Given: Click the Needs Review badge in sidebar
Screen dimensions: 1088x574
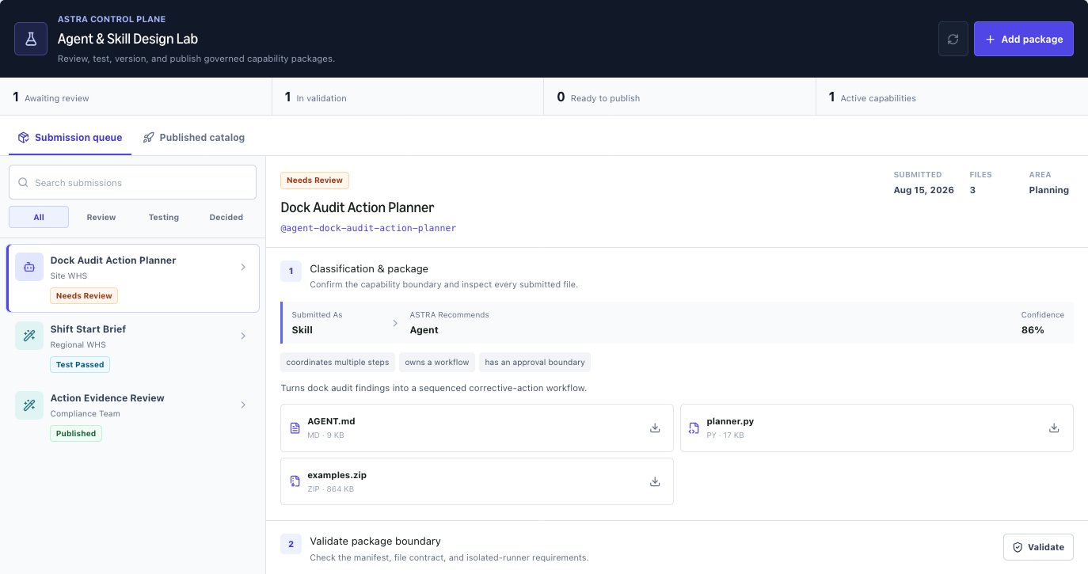Looking at the screenshot, I should 84,295.
